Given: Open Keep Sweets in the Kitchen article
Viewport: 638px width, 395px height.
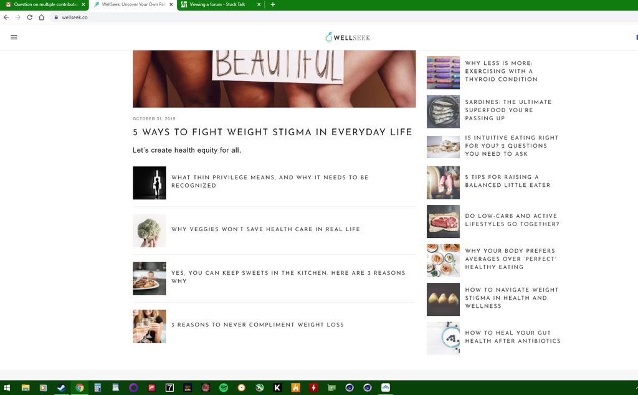Looking at the screenshot, I should [x=288, y=277].
